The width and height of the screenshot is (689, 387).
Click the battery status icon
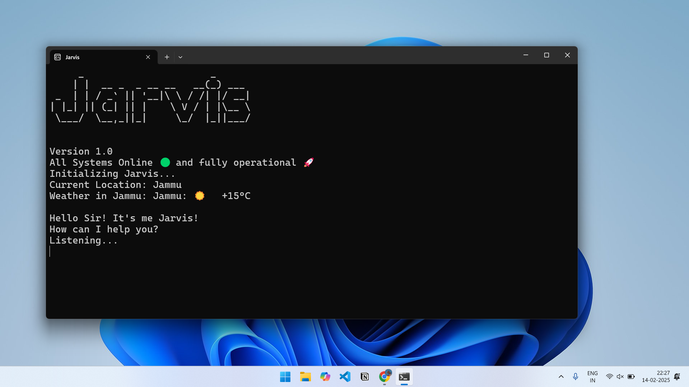[x=631, y=377]
